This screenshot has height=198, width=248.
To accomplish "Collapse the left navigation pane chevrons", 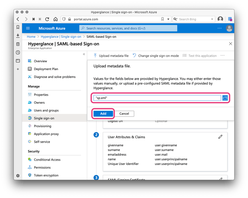I will (x=84, y=54).
